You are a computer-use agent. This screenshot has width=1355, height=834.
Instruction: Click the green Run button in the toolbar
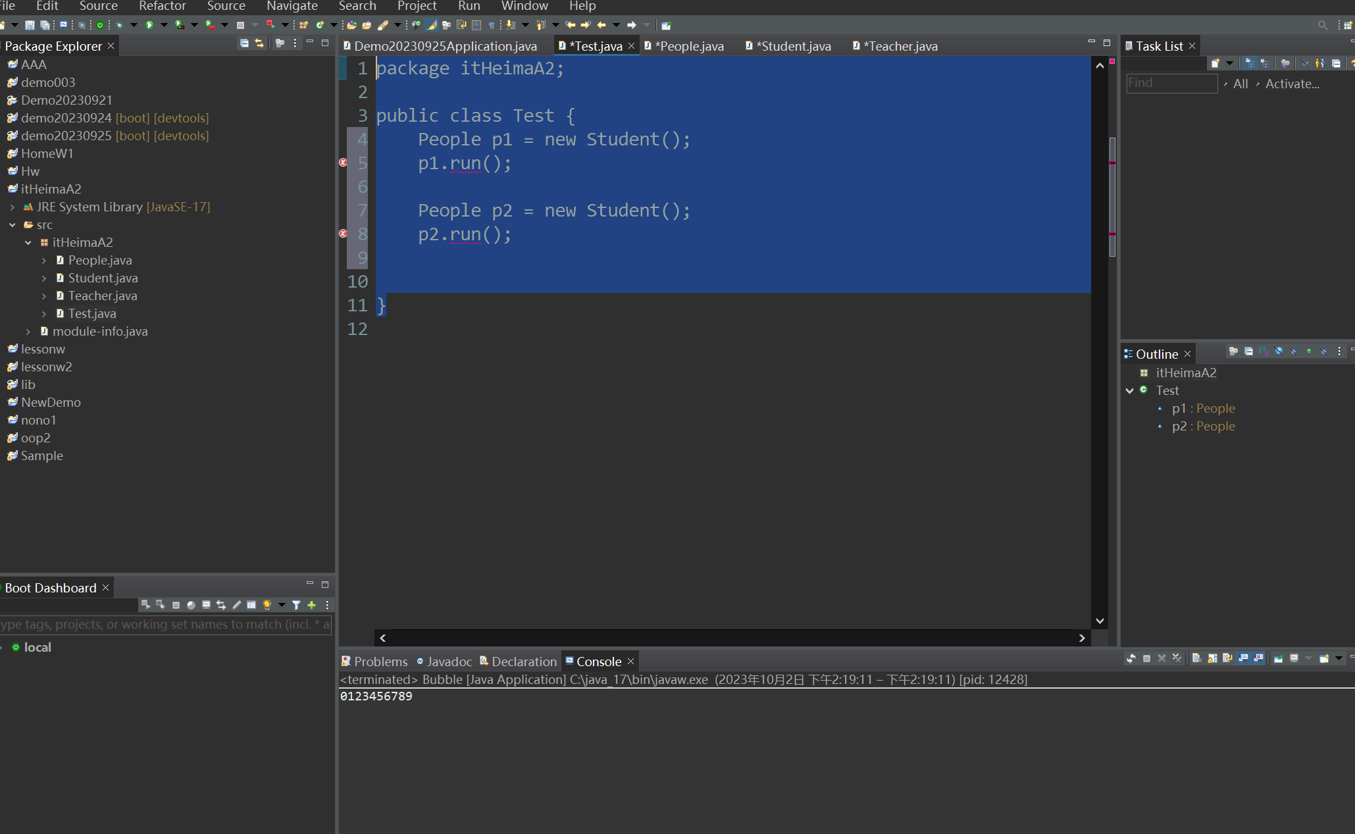149,25
